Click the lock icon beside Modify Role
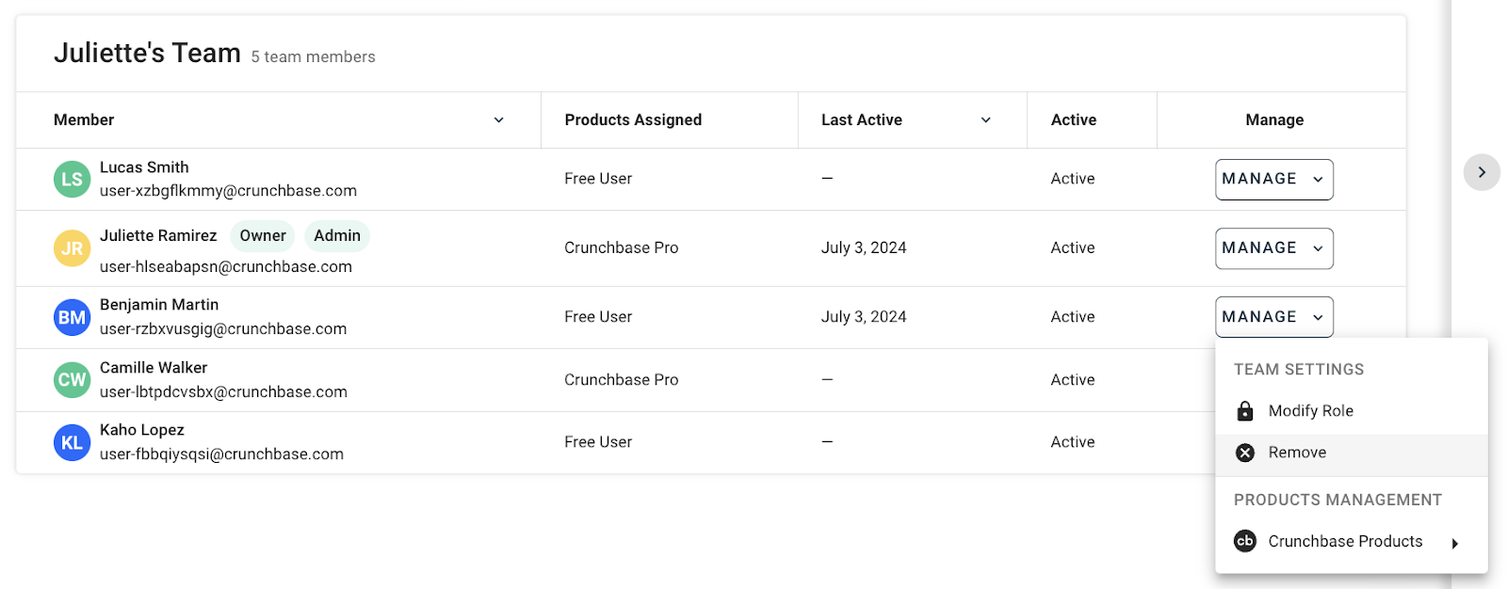The image size is (1507, 589). 1244,411
